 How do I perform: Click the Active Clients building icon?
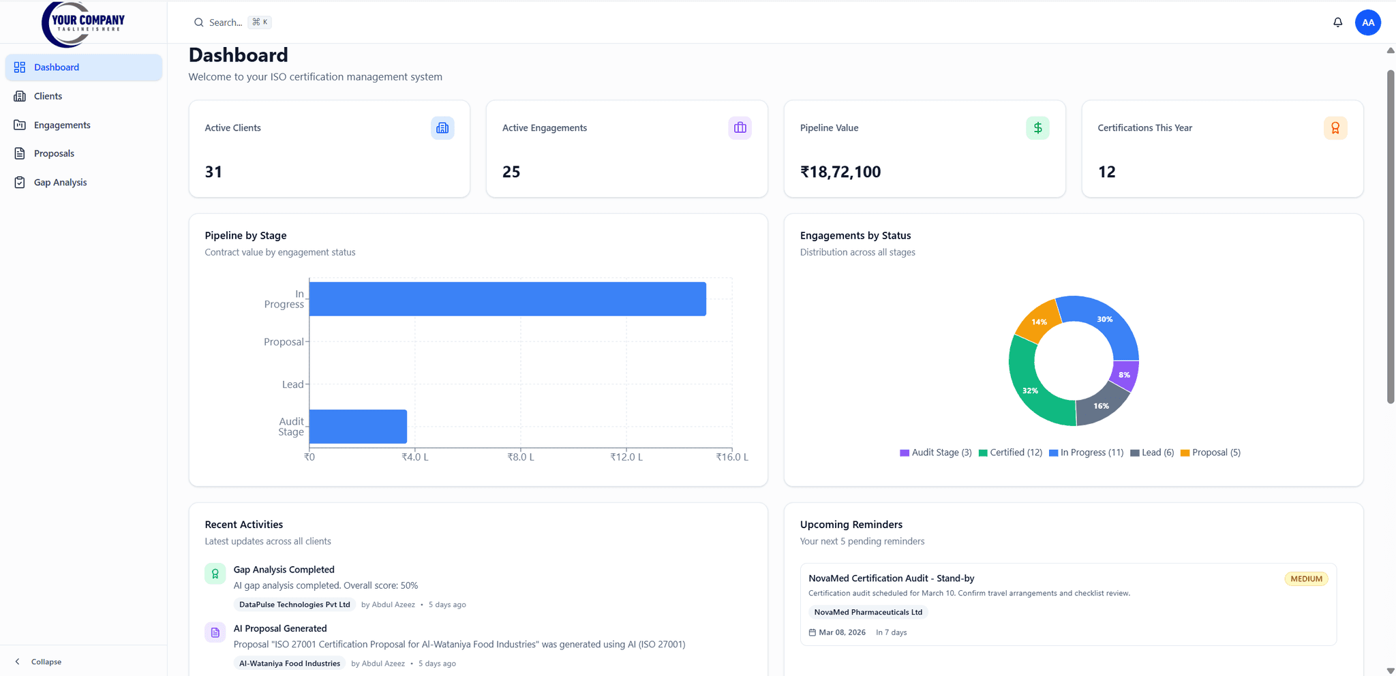(x=442, y=128)
